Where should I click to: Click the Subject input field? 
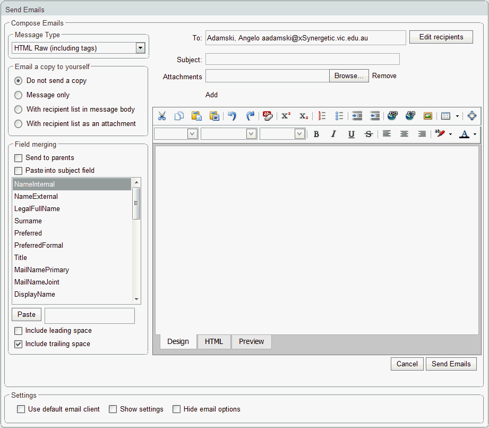coord(303,59)
